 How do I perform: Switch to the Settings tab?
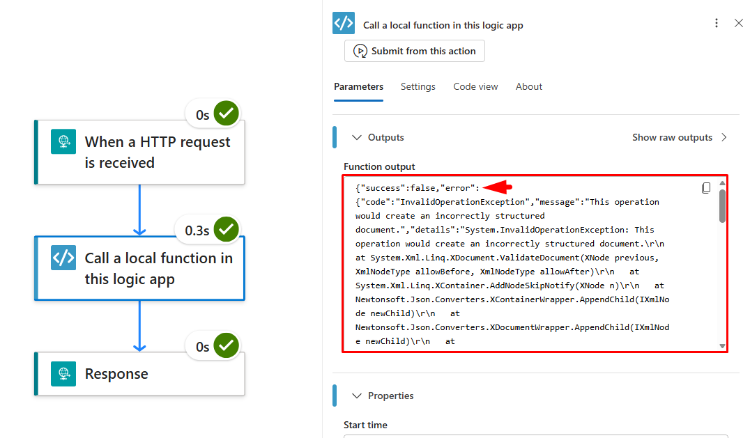tap(418, 86)
